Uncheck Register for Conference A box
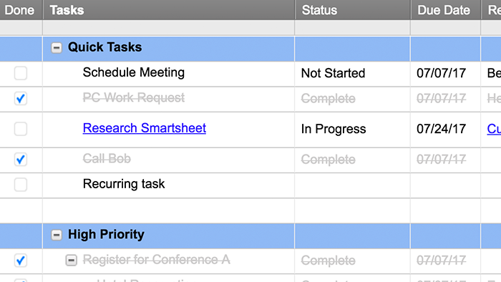 click(x=21, y=261)
